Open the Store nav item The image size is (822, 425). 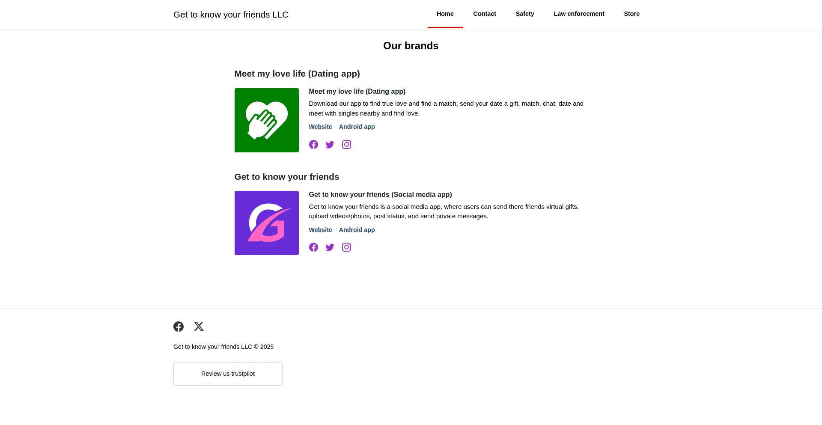click(x=631, y=14)
